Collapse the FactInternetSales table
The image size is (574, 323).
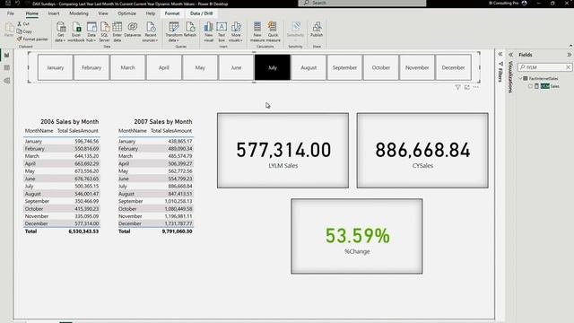click(x=520, y=78)
